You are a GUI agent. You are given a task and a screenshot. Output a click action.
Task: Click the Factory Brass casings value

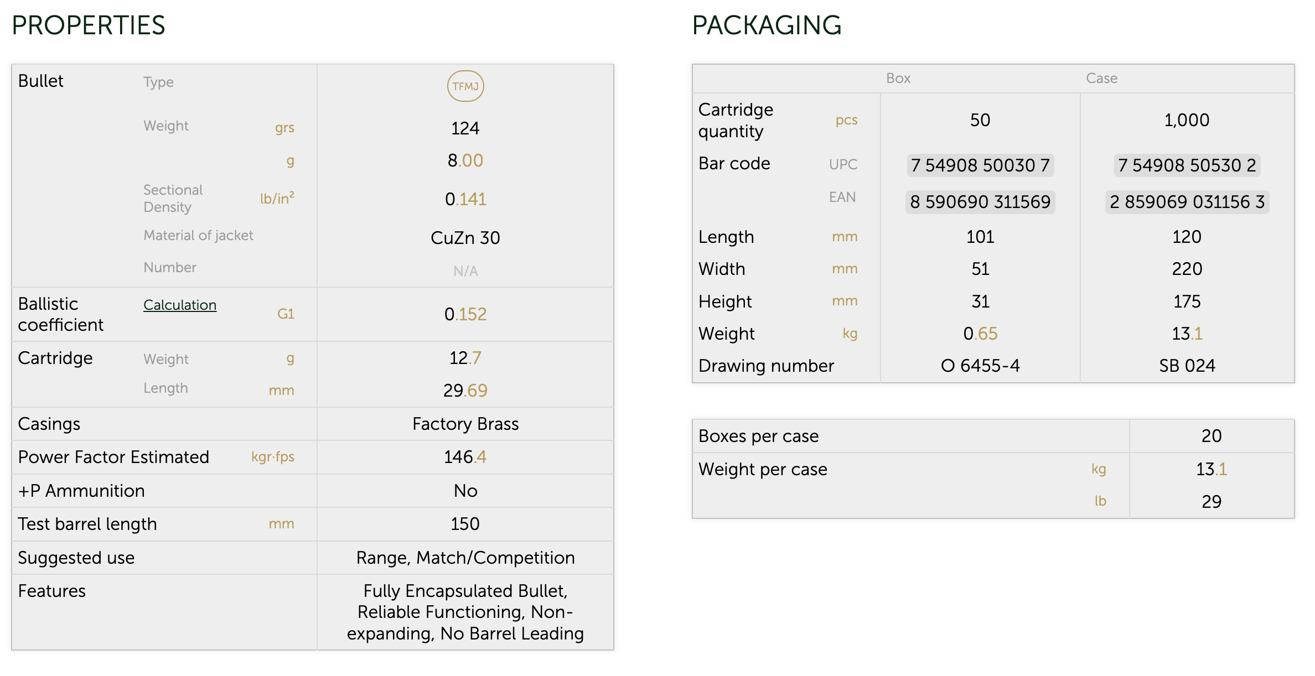click(465, 424)
